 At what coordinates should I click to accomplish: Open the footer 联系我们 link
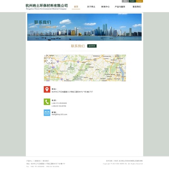click(46, 161)
